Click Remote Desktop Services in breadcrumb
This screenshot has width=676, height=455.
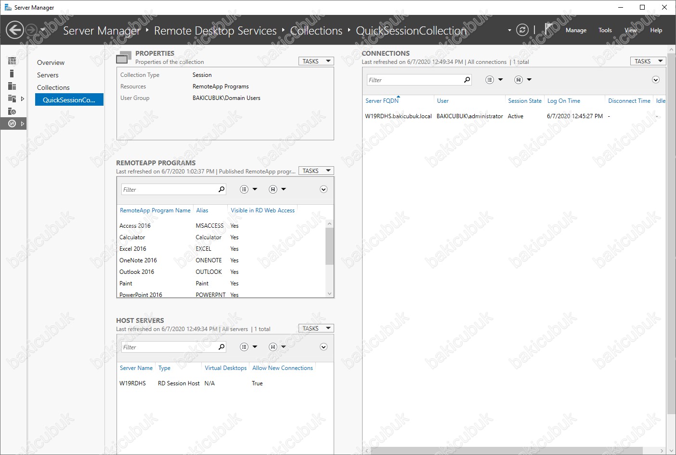coord(215,31)
